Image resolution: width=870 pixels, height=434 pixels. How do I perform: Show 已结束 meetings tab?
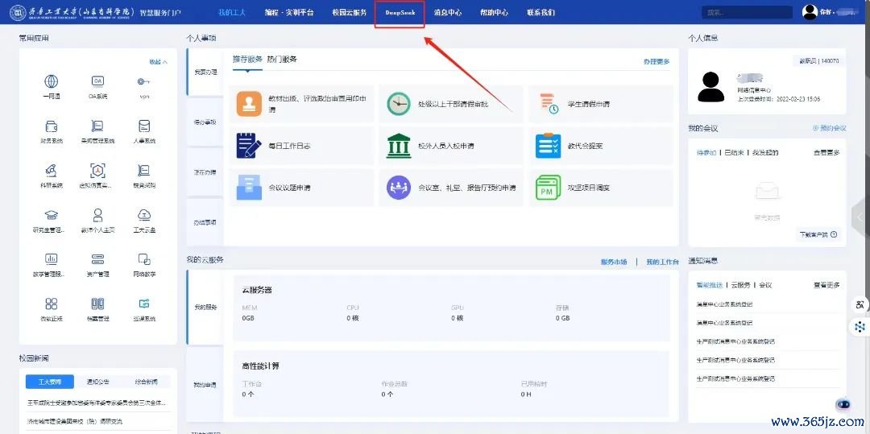coord(734,152)
